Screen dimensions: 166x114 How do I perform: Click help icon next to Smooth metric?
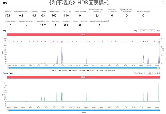(28, 11)
